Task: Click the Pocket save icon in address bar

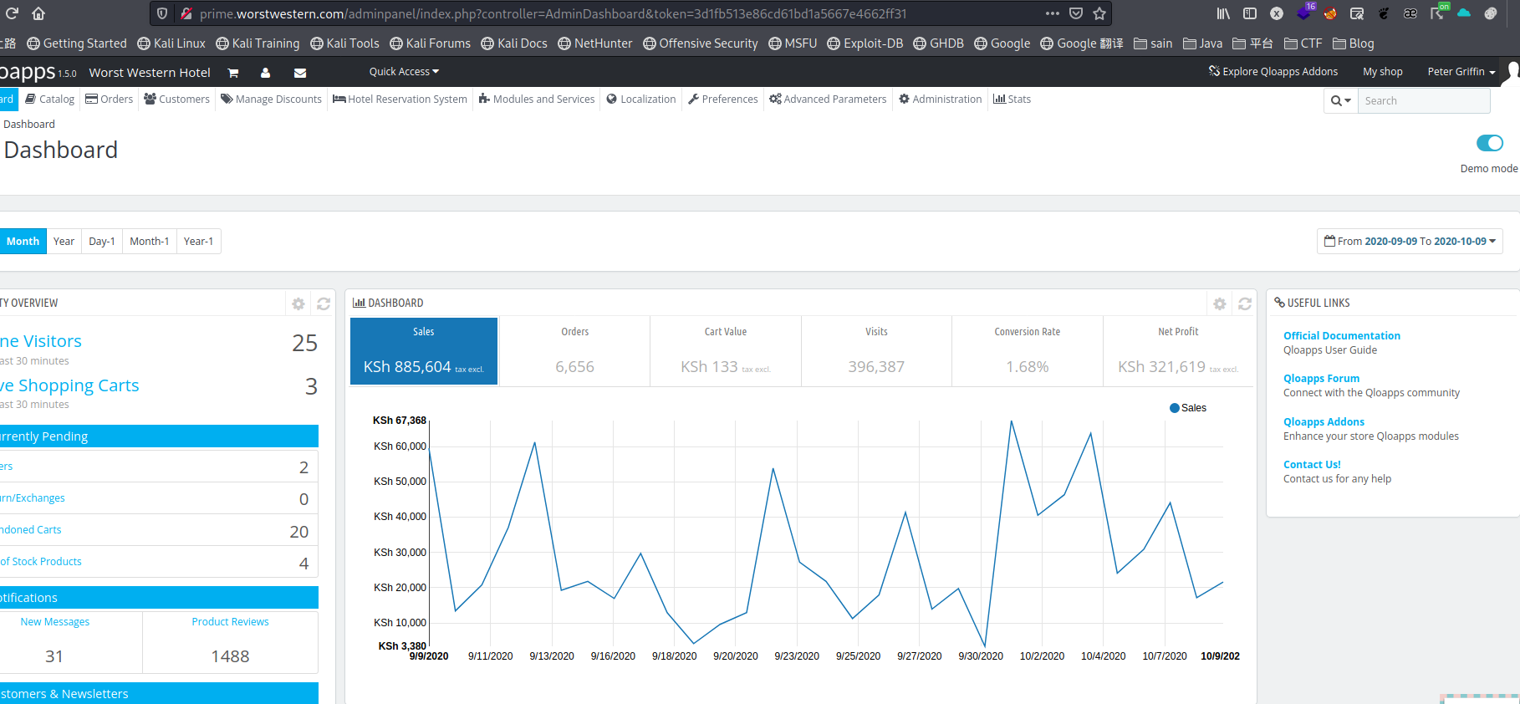Action: coord(1076,13)
